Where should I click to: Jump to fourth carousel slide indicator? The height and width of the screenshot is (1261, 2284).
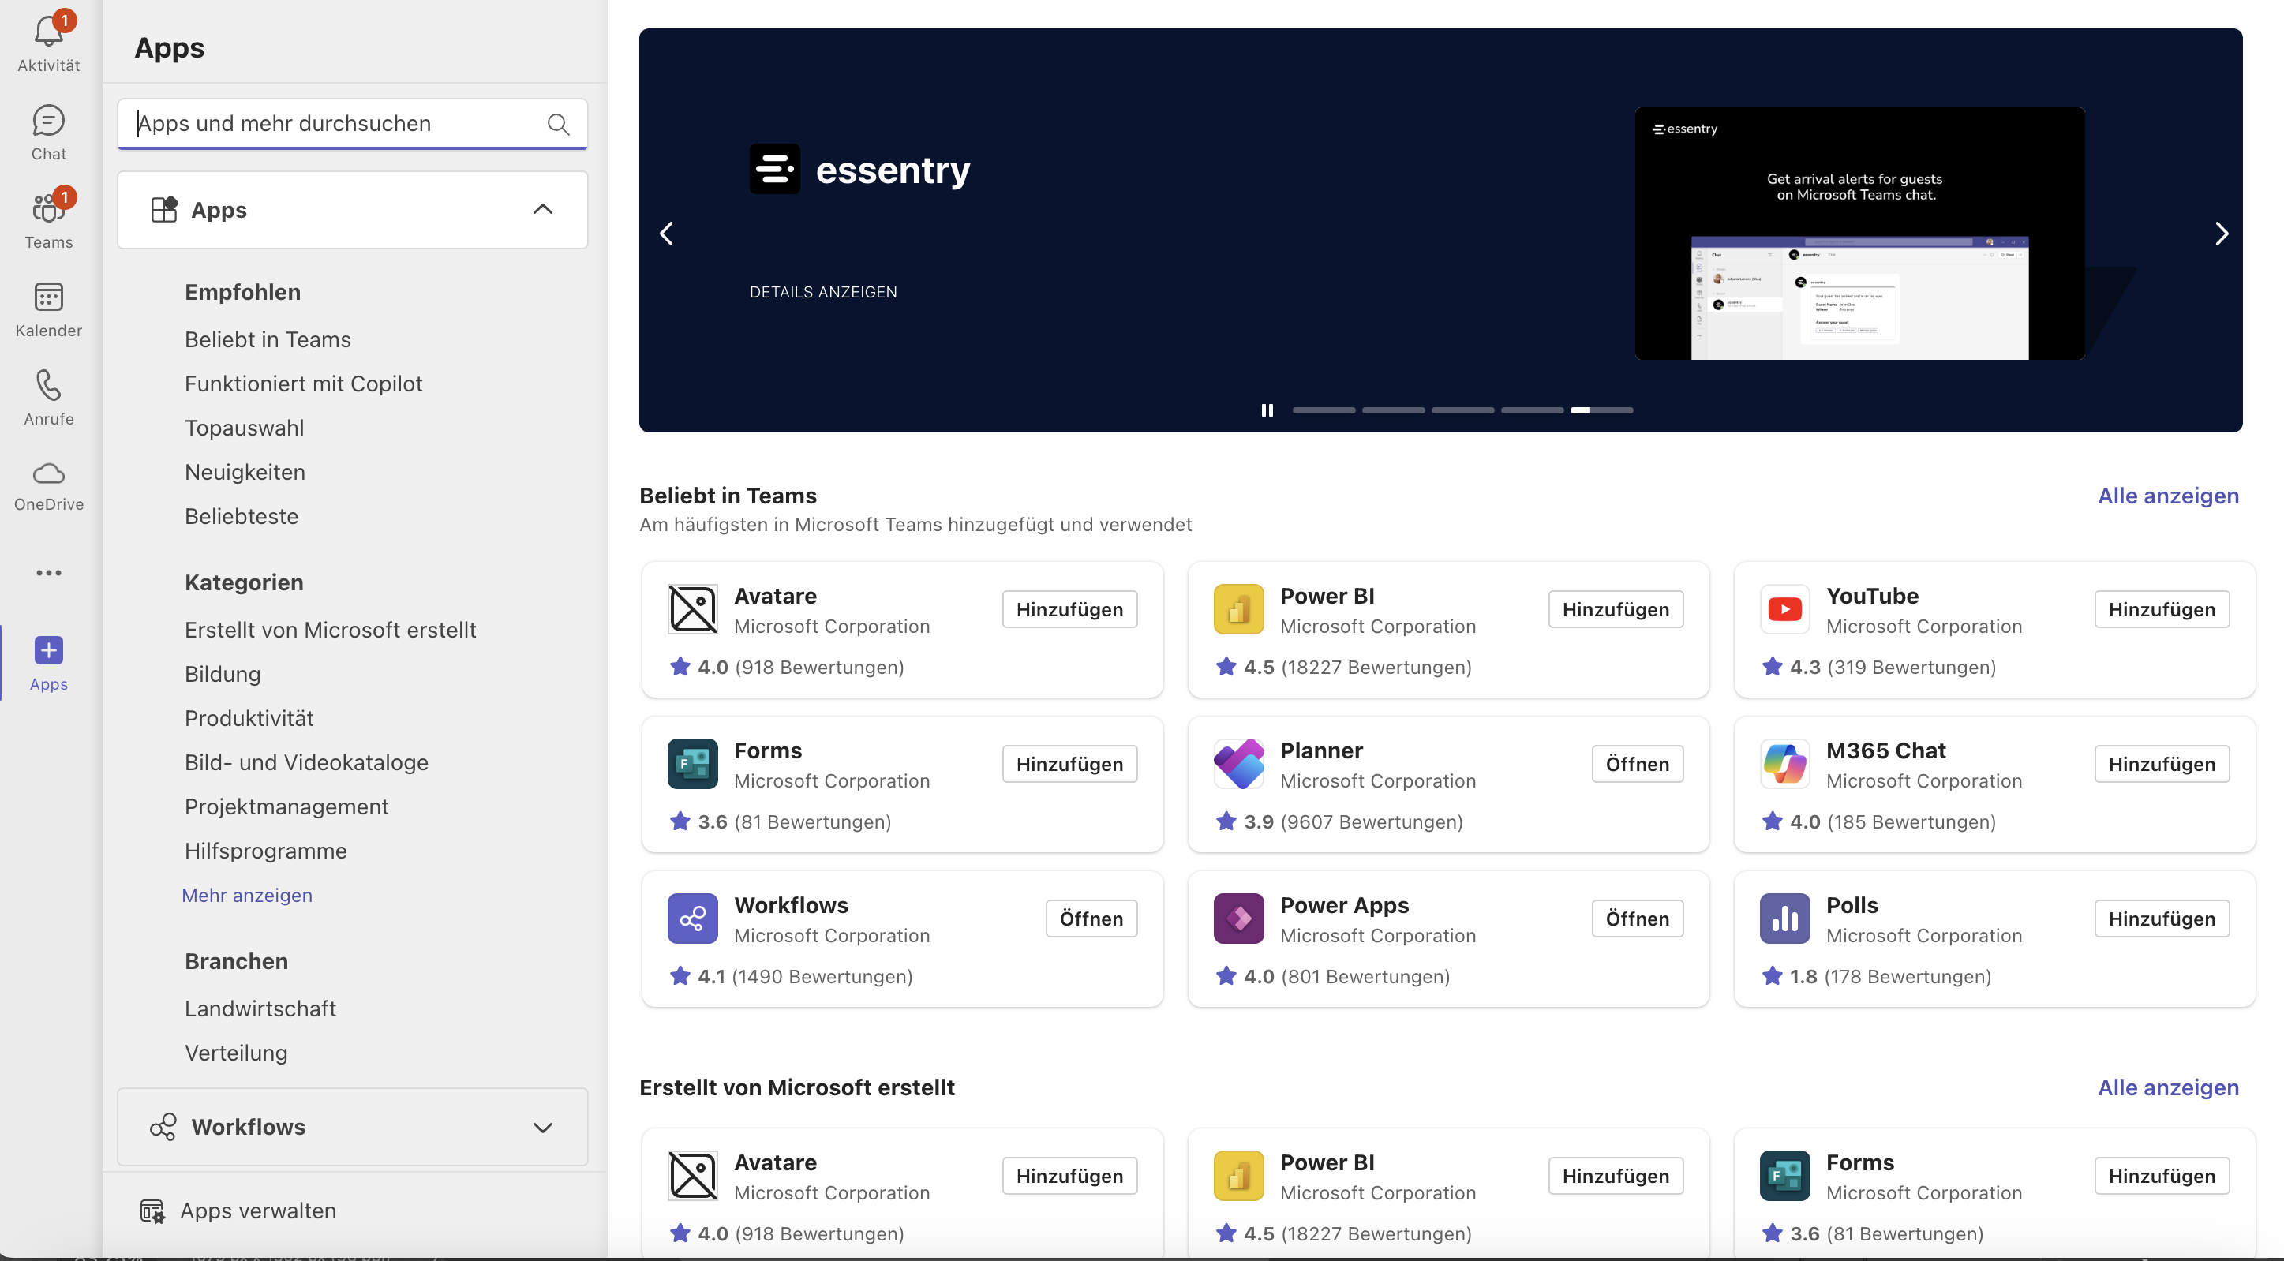click(1532, 410)
